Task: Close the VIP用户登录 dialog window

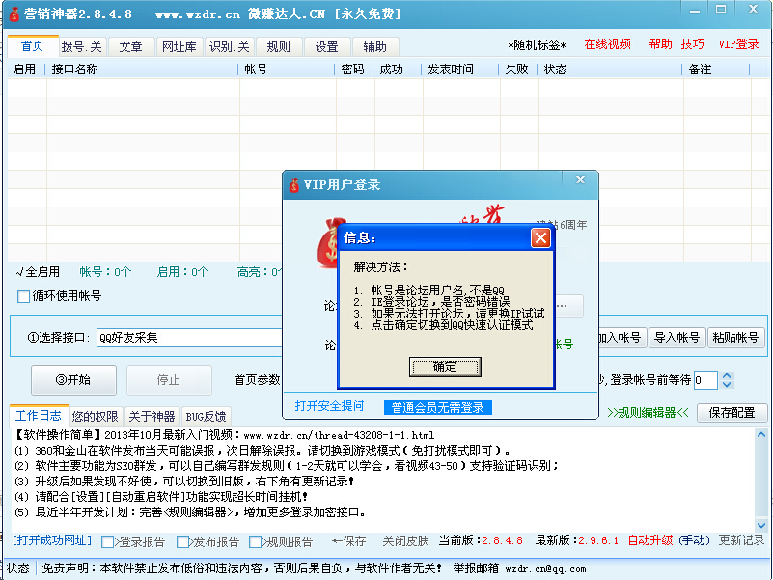Action: pos(579,180)
